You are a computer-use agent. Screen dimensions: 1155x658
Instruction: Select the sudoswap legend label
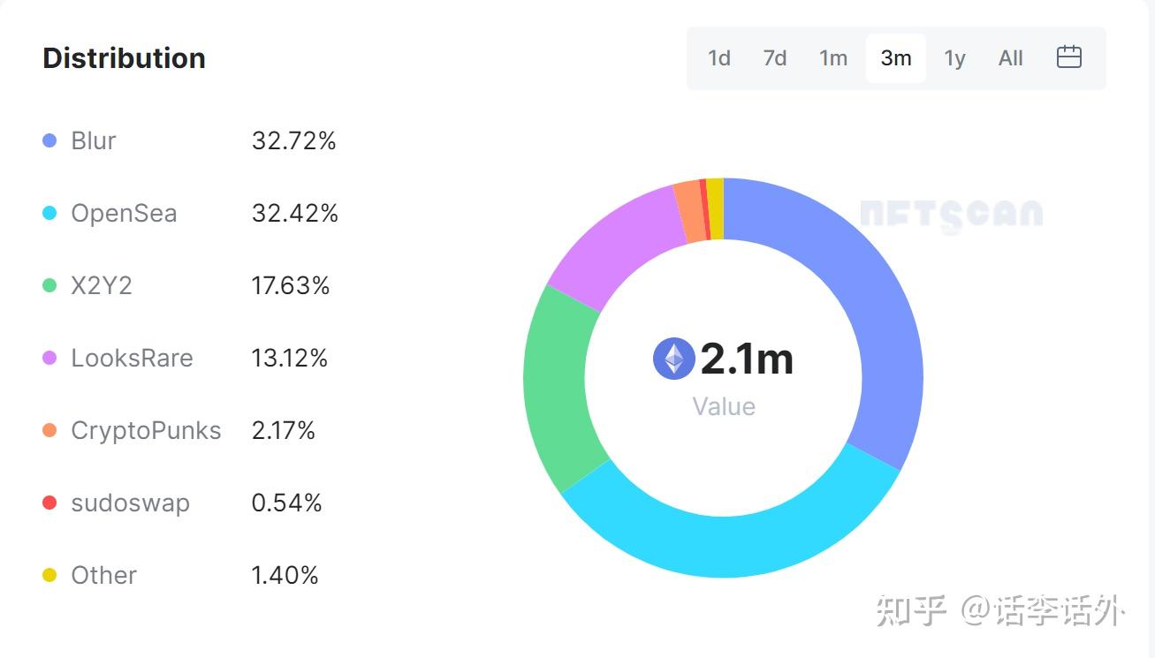(x=131, y=503)
